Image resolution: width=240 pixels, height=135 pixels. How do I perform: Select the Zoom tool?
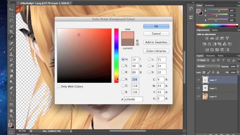coord(11,116)
